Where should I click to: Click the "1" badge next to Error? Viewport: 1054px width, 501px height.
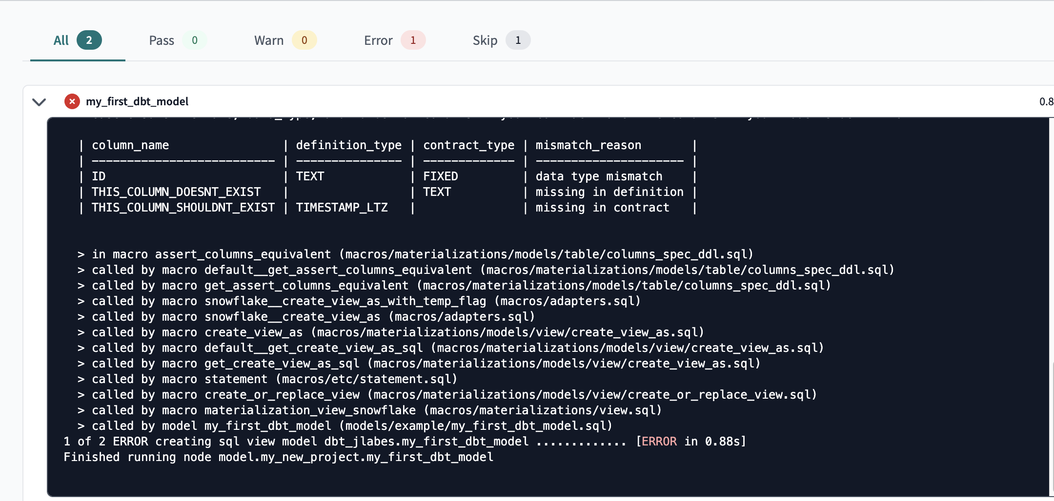(x=412, y=40)
